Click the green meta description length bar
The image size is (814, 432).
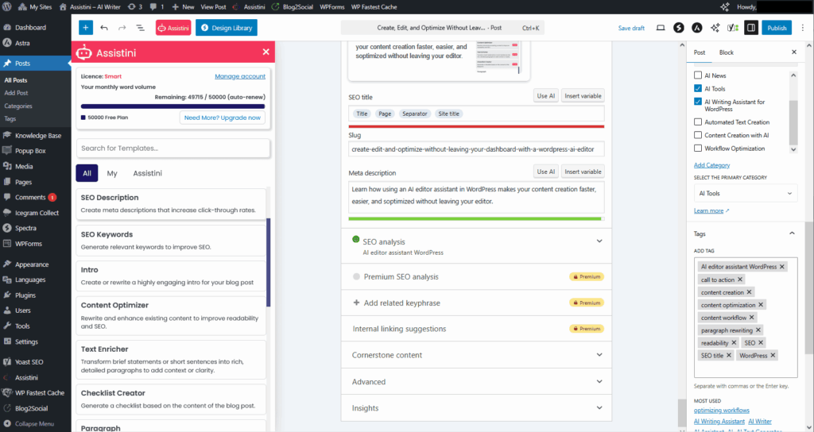[x=476, y=218]
